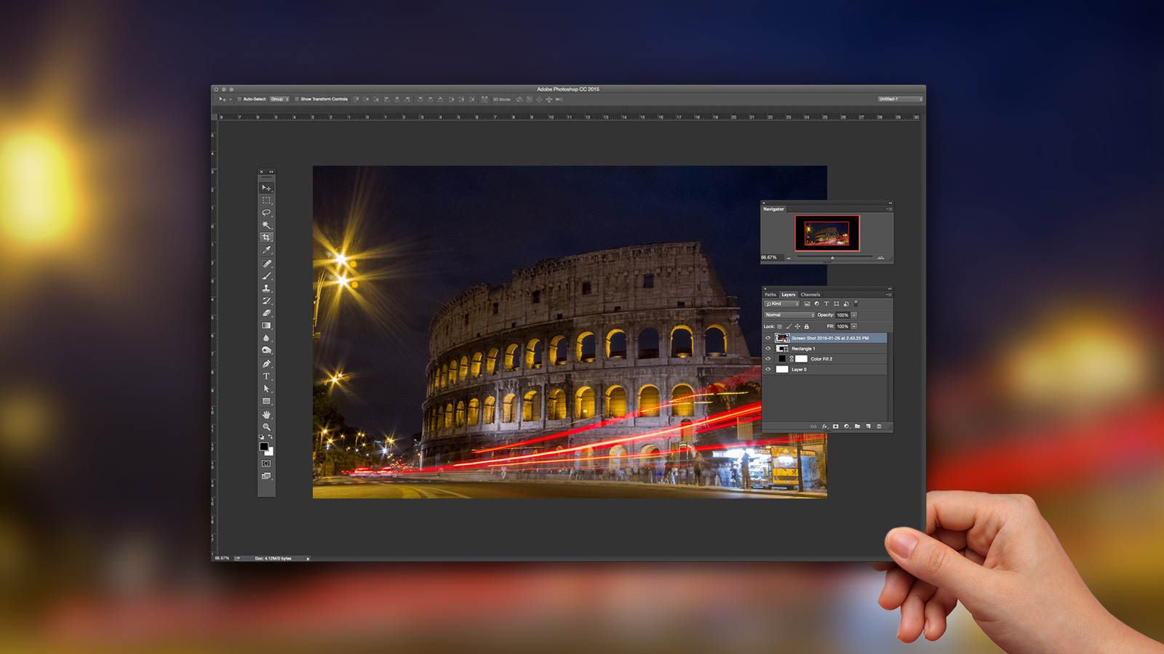Screen dimensions: 1164x654
Task: Click the foreground color swatch
Action: click(x=264, y=446)
